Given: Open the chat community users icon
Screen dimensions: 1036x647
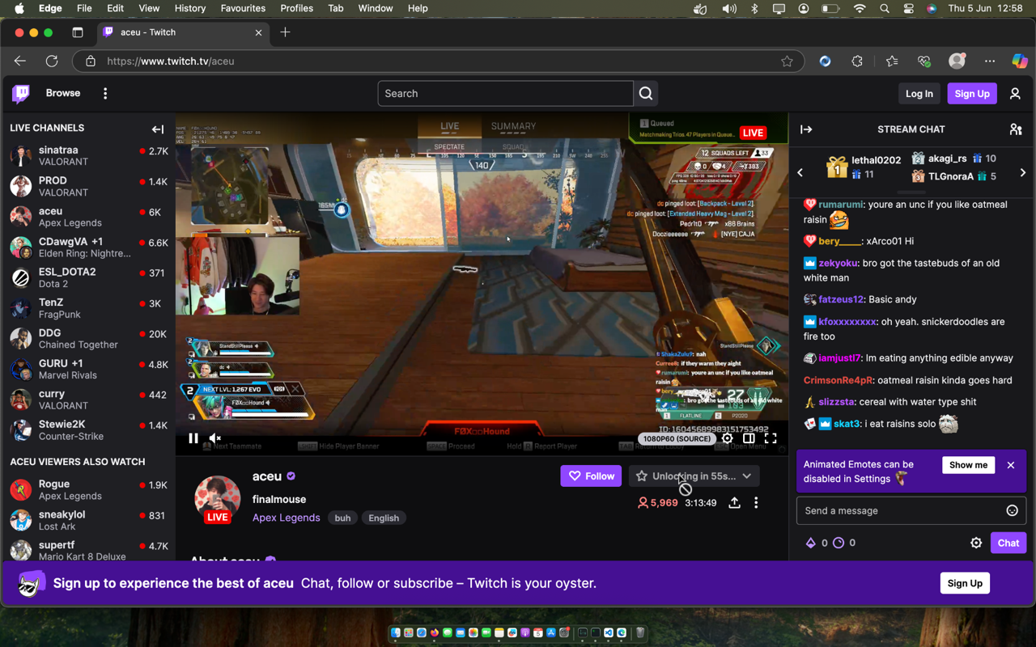Looking at the screenshot, I should (x=1016, y=129).
